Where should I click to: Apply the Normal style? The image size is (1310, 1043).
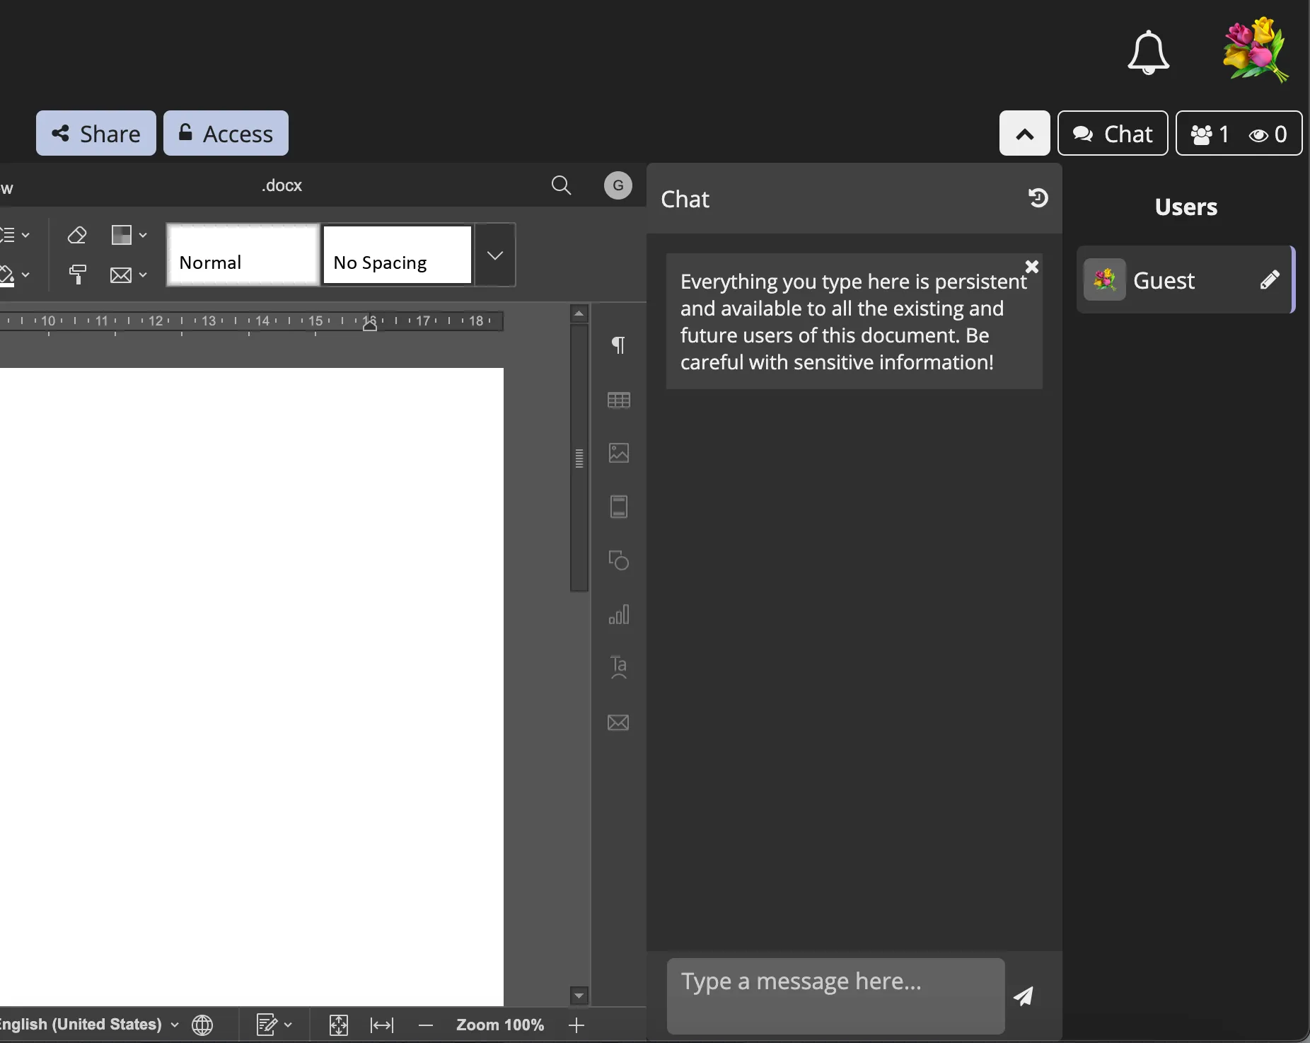click(243, 255)
